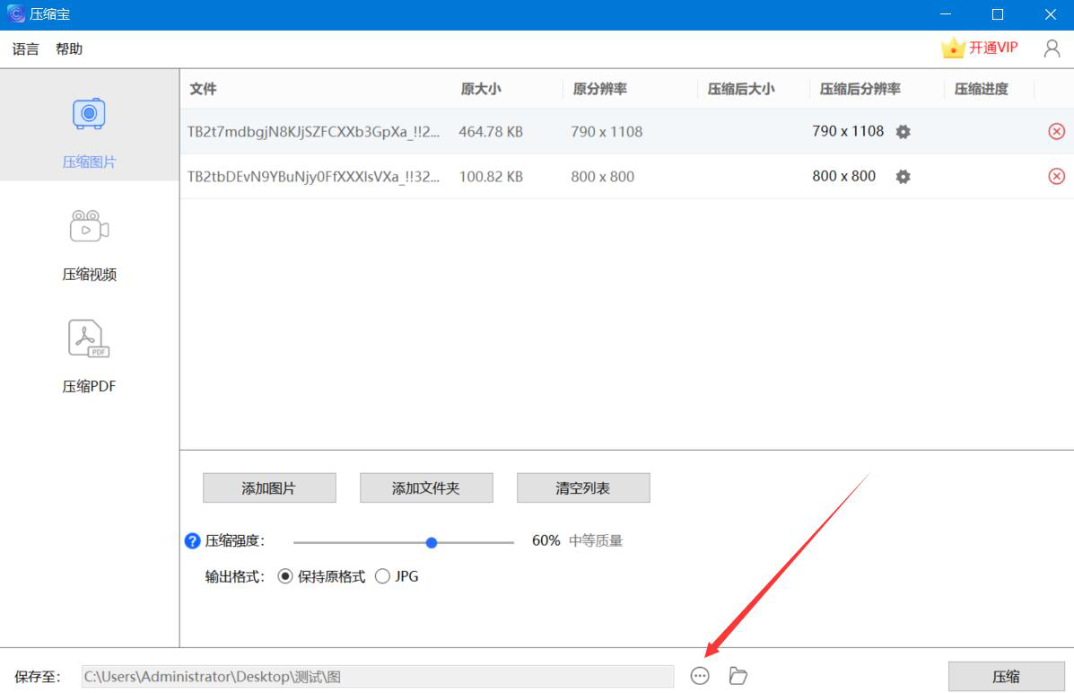
Task: Click the 添加文件夹 button
Action: pos(426,488)
